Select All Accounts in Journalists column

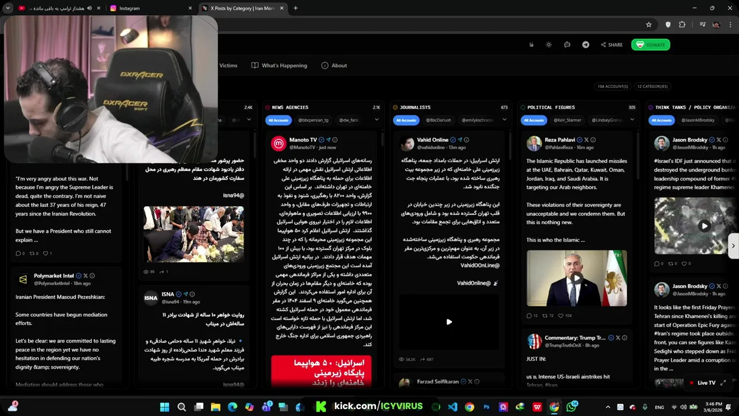pos(406,120)
